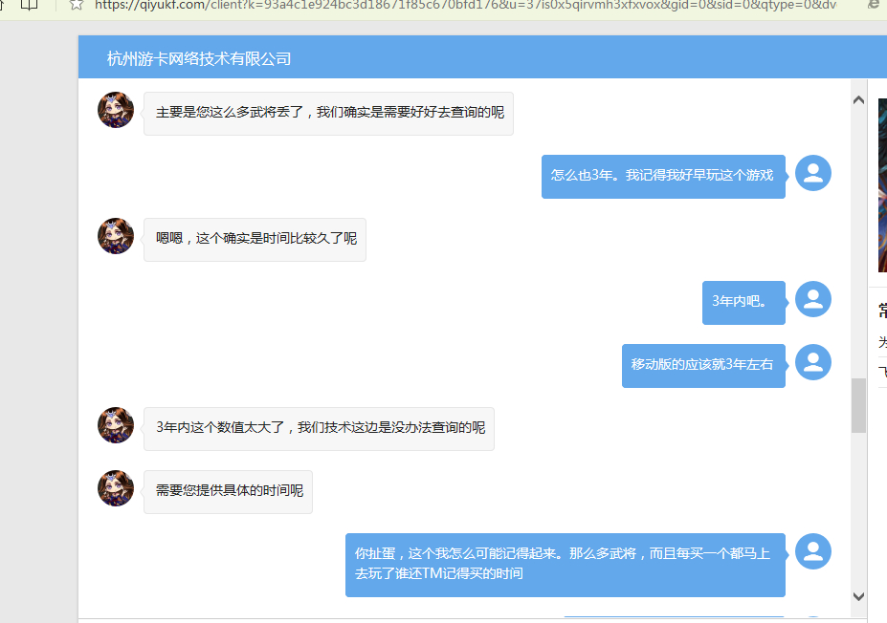This screenshot has width=887, height=623.
Task: Click agent avatar beside 主要是您这么多武将丢了 message
Action: 116,110
